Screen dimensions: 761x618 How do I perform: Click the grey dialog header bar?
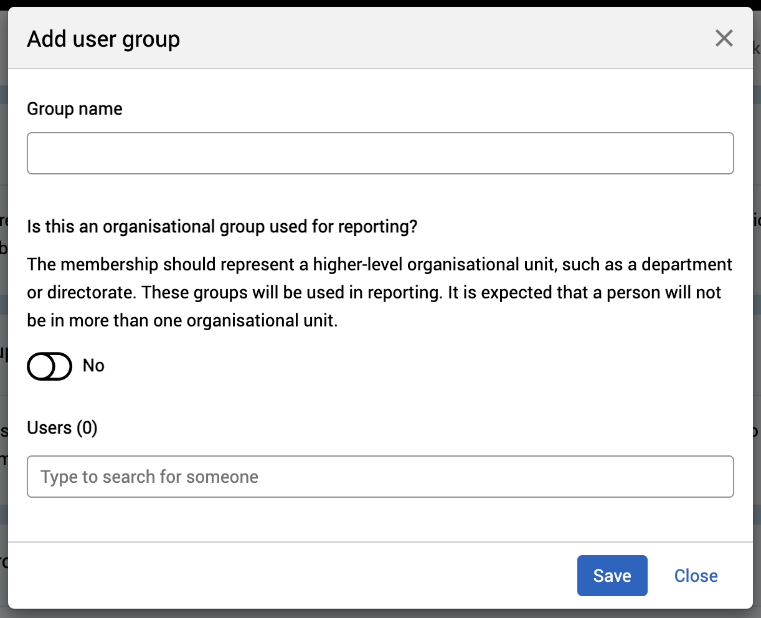click(x=436, y=39)
